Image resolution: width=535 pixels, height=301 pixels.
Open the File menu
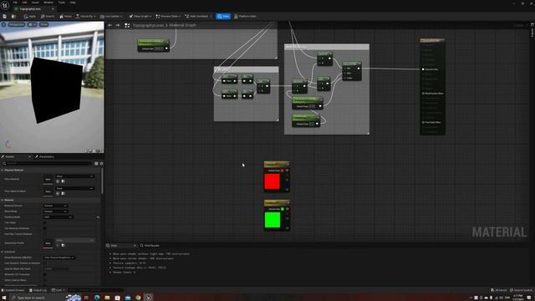click(15, 3)
